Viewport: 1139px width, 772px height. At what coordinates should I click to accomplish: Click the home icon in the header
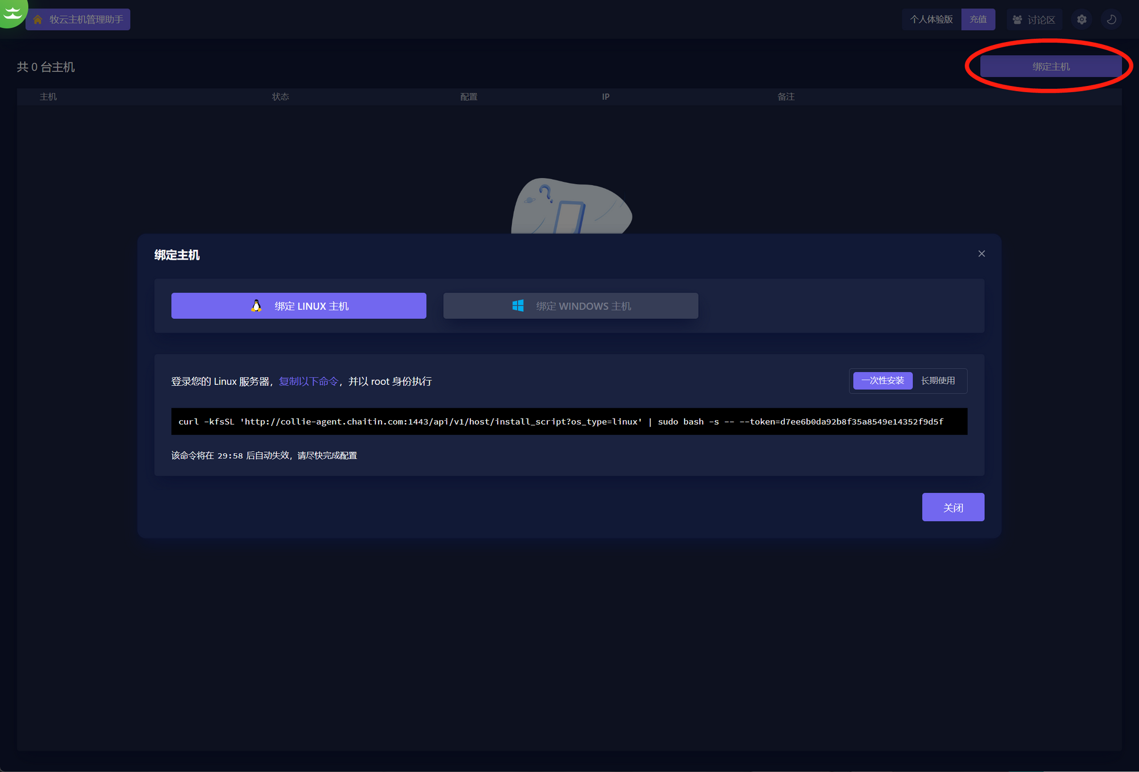coord(38,20)
